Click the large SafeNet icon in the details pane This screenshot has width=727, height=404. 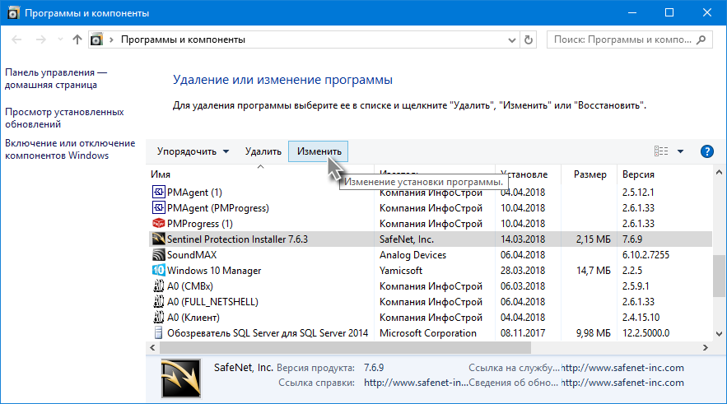pyautogui.click(x=181, y=378)
